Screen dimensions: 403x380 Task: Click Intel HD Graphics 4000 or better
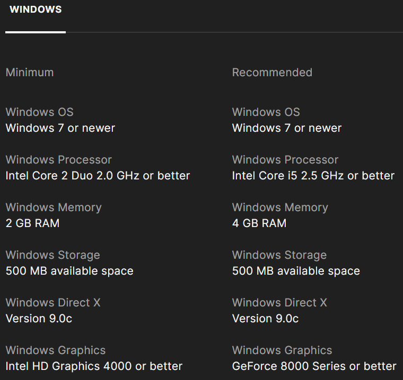[x=94, y=366]
